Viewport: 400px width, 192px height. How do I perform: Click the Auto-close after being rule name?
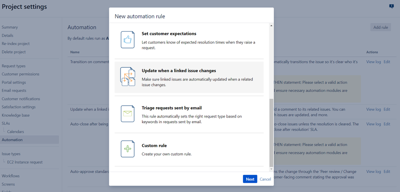tap(90, 124)
